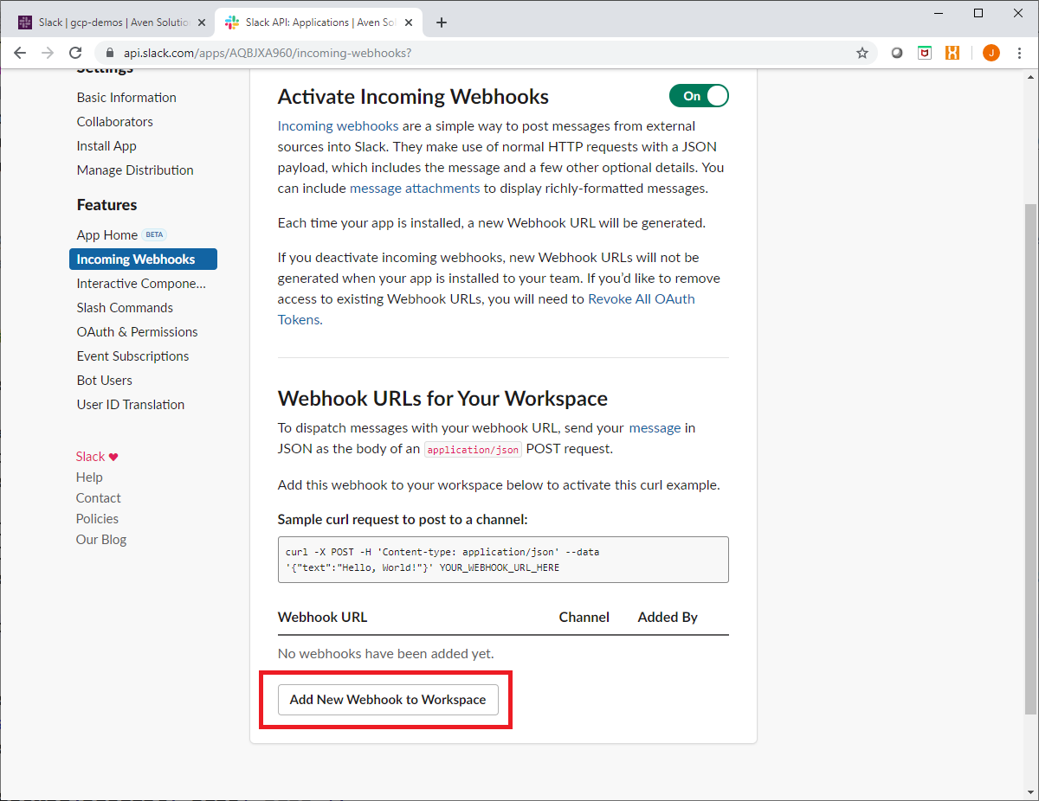Select Incoming Webhooks in sidebar
Screen dimensions: 1039x801
(x=143, y=260)
